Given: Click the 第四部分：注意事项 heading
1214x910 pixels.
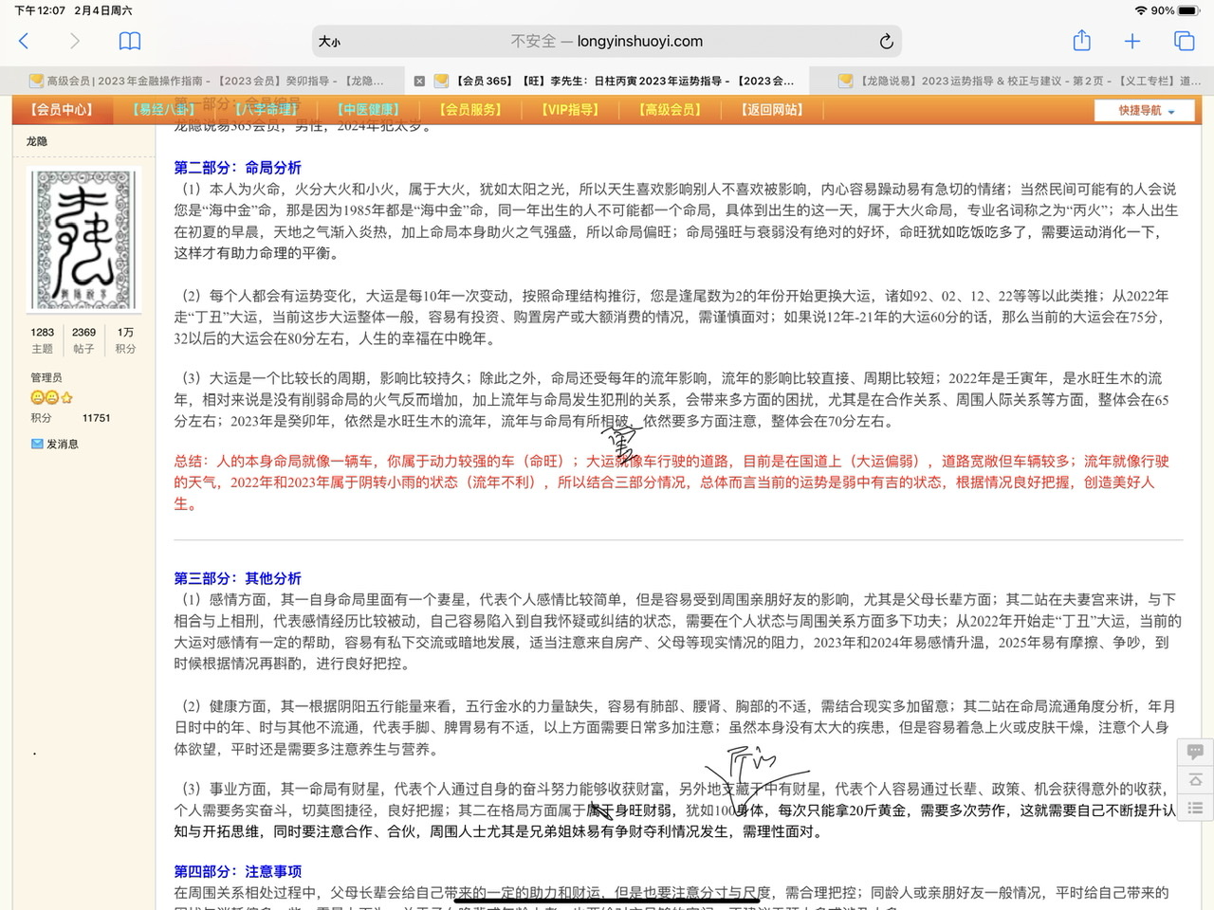Looking at the screenshot, I should click(x=237, y=871).
